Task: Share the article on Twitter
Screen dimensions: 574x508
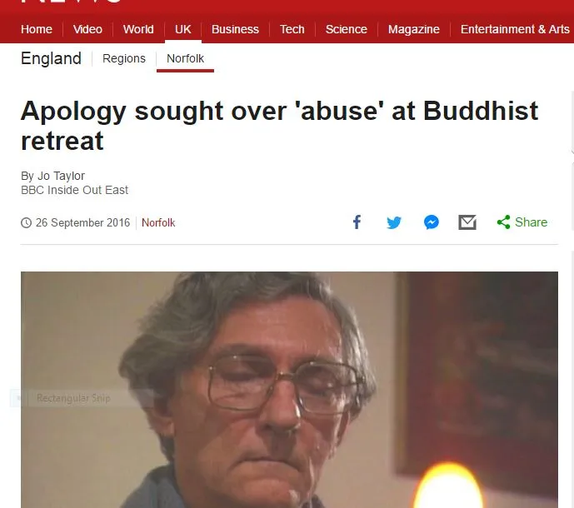Action: pos(394,222)
